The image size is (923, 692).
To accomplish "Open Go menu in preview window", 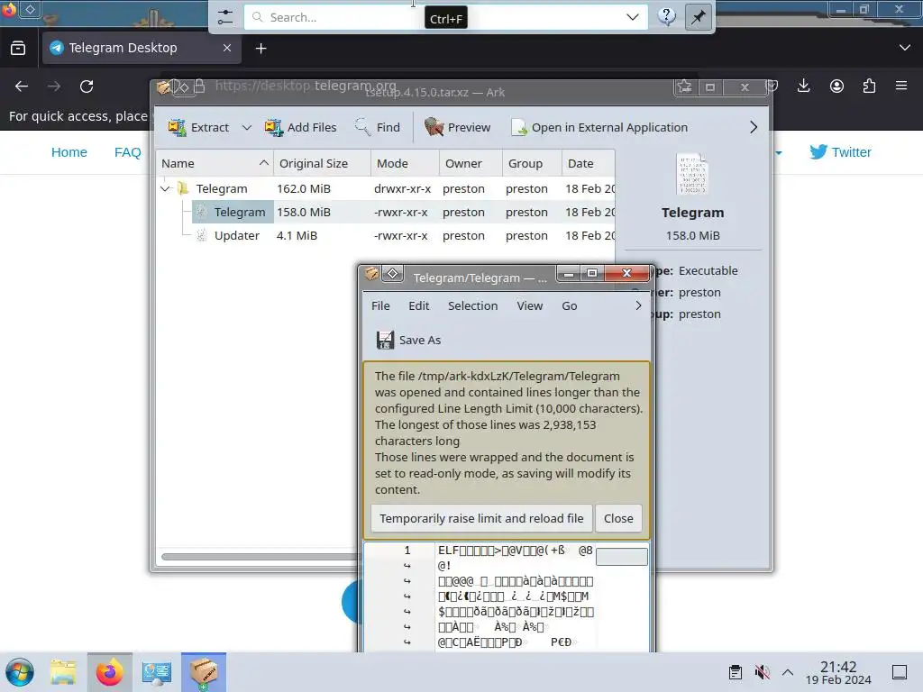I will pos(570,306).
